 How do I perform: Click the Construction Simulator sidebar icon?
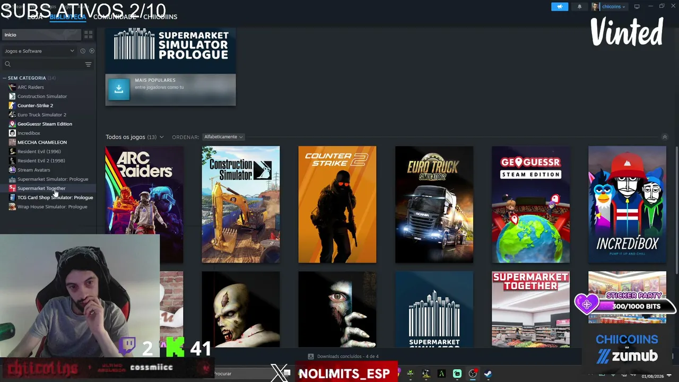(x=12, y=96)
